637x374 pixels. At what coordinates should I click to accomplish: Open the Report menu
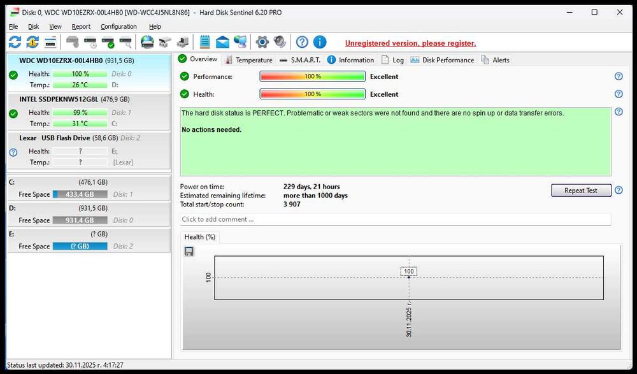pos(81,26)
